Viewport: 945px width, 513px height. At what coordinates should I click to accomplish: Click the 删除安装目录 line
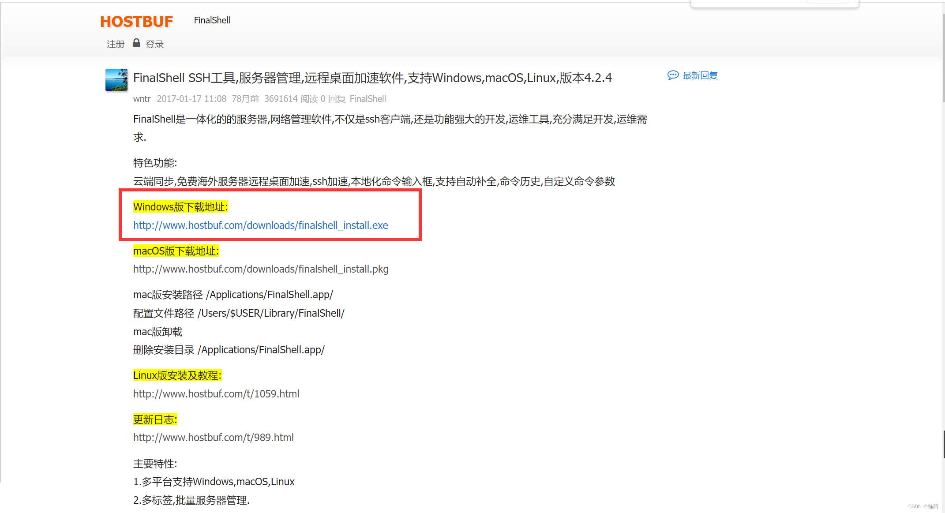click(229, 350)
